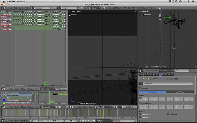
Task: Toggle Envelopes deform checkbox
Action: pos(140,117)
